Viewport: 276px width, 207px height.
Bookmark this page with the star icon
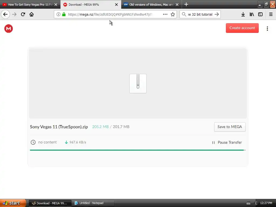173,14
